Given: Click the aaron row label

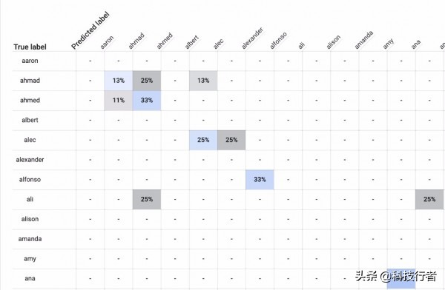Looking at the screenshot, I should click(30, 61).
